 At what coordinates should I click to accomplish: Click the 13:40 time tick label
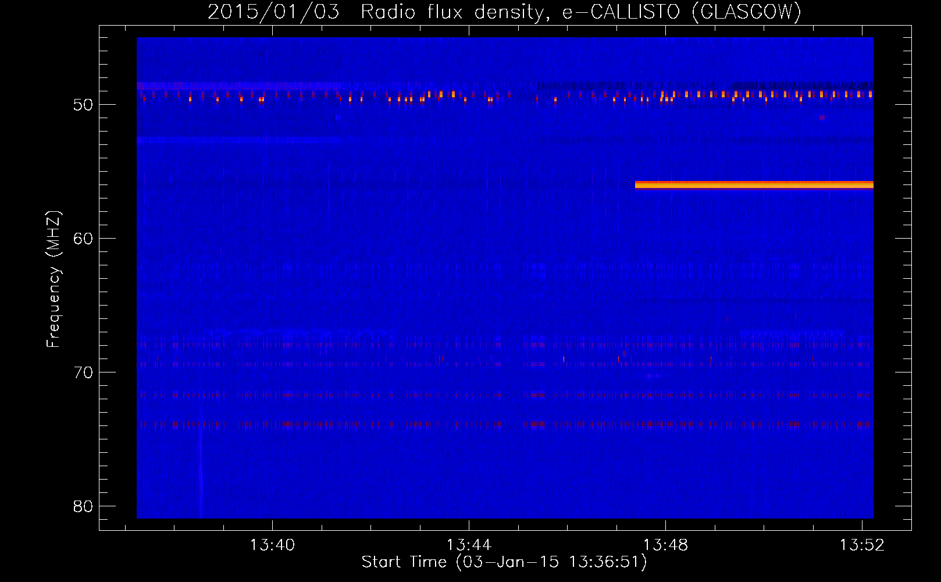click(272, 545)
